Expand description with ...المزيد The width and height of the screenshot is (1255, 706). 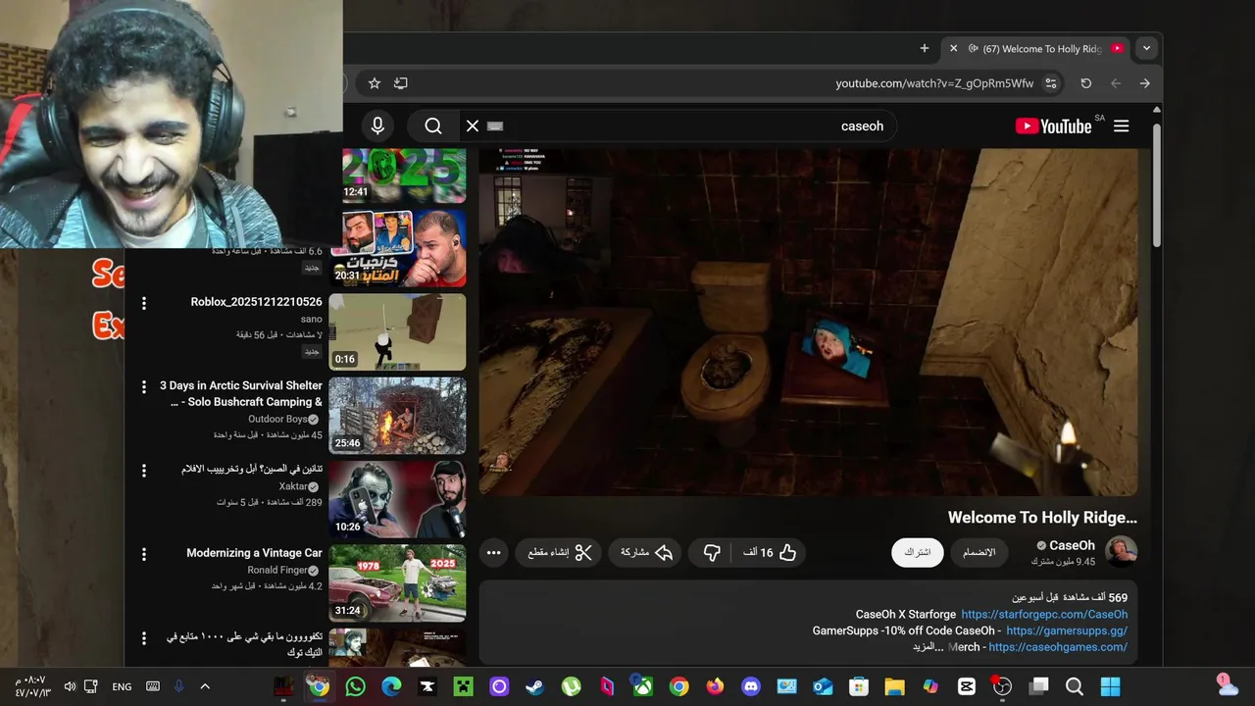click(928, 647)
